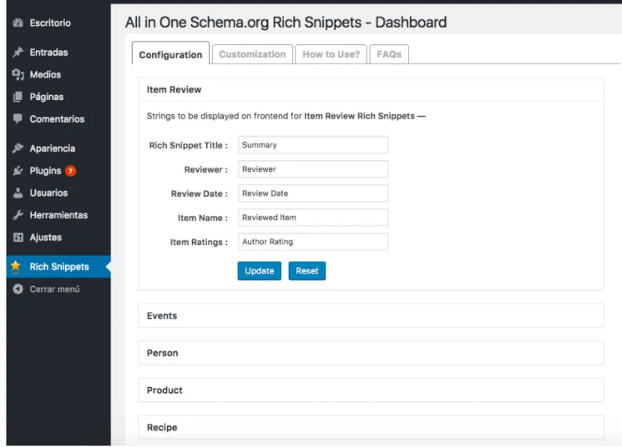Switch to the Customization tab
The height and width of the screenshot is (447, 622).
252,54
